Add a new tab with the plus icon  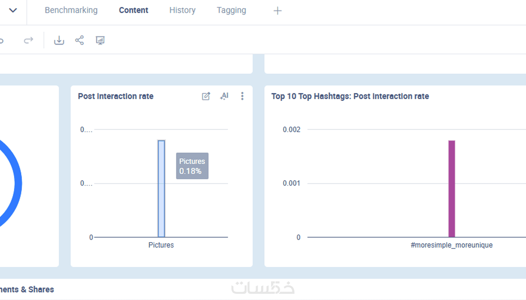pyautogui.click(x=278, y=11)
